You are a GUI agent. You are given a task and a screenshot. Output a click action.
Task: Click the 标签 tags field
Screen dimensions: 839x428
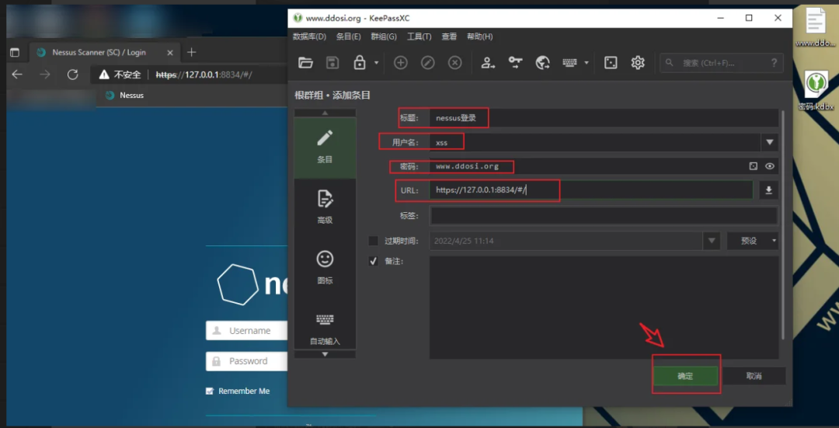coord(604,216)
